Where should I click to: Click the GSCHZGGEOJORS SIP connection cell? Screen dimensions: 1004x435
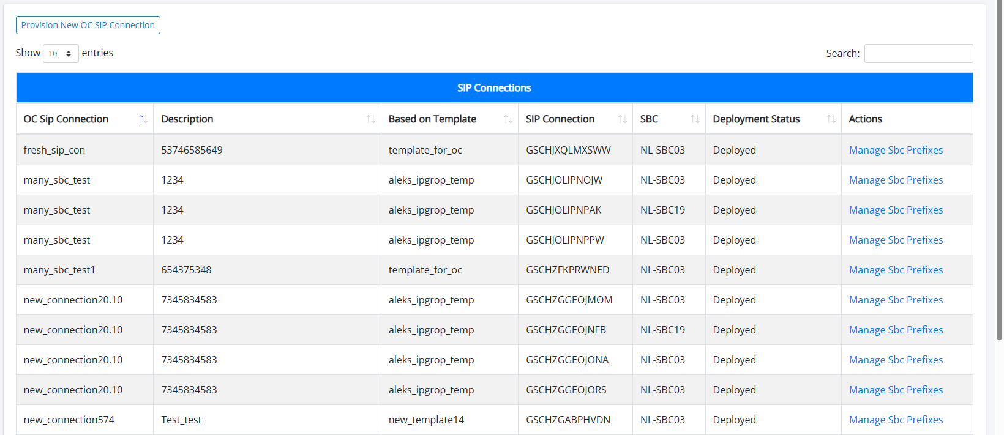tap(566, 390)
